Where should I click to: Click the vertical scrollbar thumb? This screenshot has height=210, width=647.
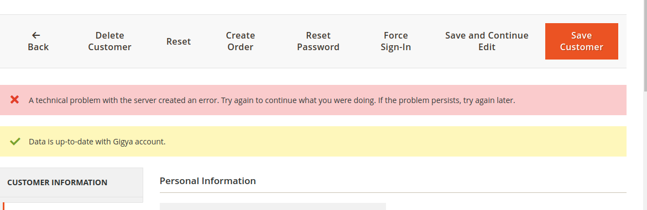pyautogui.click(x=645, y=45)
